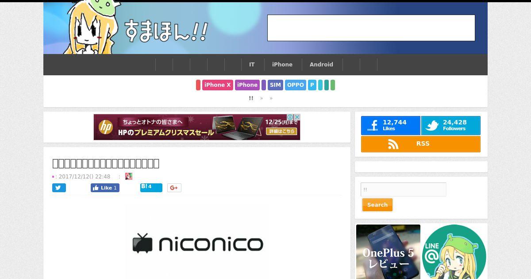Open iPhone navigation menu item
This screenshot has width=531, height=279.
(x=282, y=65)
